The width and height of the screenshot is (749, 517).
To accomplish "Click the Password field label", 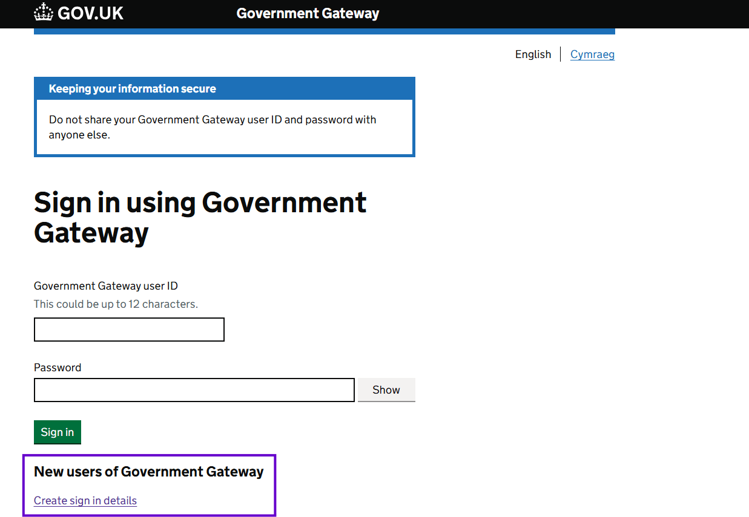I will click(x=58, y=367).
